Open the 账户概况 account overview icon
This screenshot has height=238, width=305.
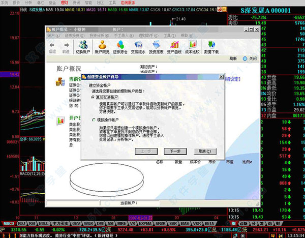[x=102, y=47]
